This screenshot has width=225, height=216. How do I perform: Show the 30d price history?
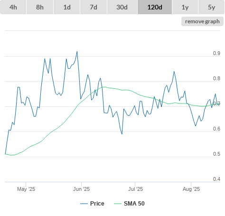click(x=122, y=7)
